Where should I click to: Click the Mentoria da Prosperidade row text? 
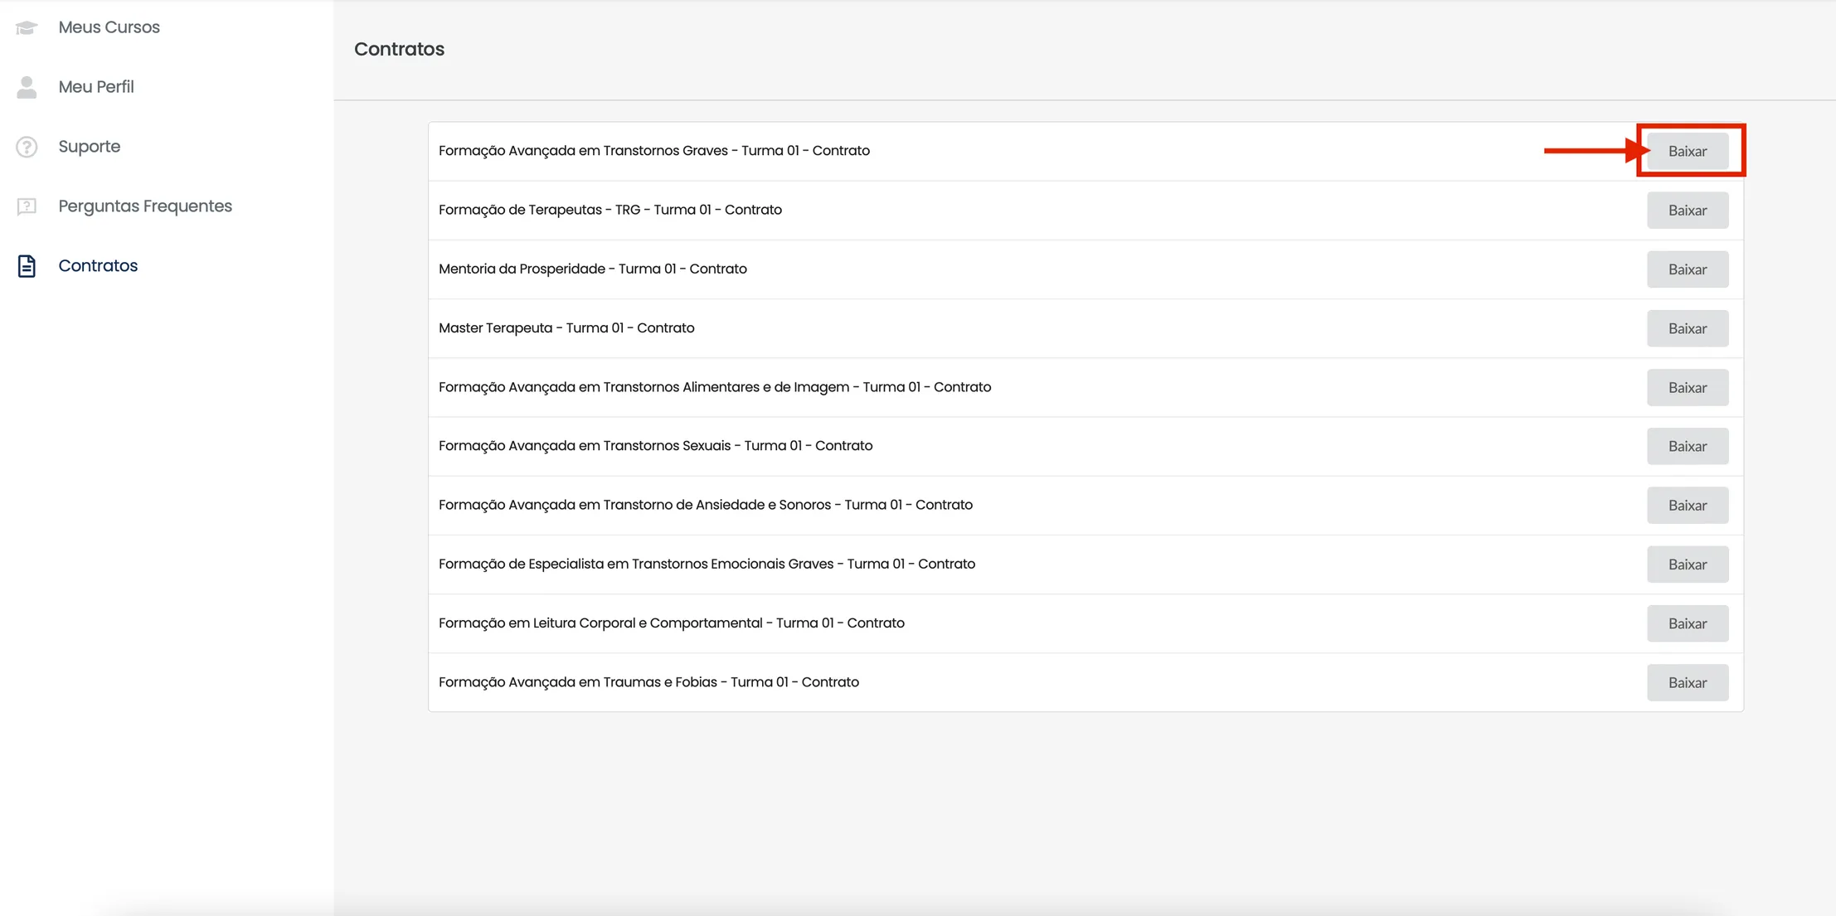point(593,269)
